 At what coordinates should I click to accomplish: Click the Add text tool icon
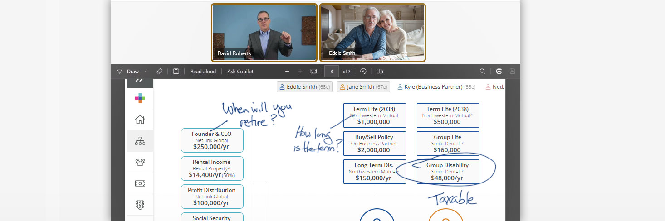pyautogui.click(x=176, y=72)
